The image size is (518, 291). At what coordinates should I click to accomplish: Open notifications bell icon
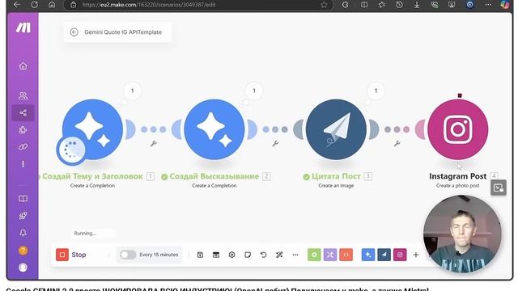click(x=23, y=233)
